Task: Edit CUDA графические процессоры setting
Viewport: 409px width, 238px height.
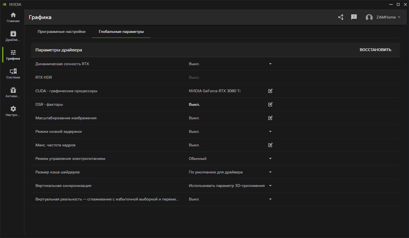Action: (x=270, y=91)
